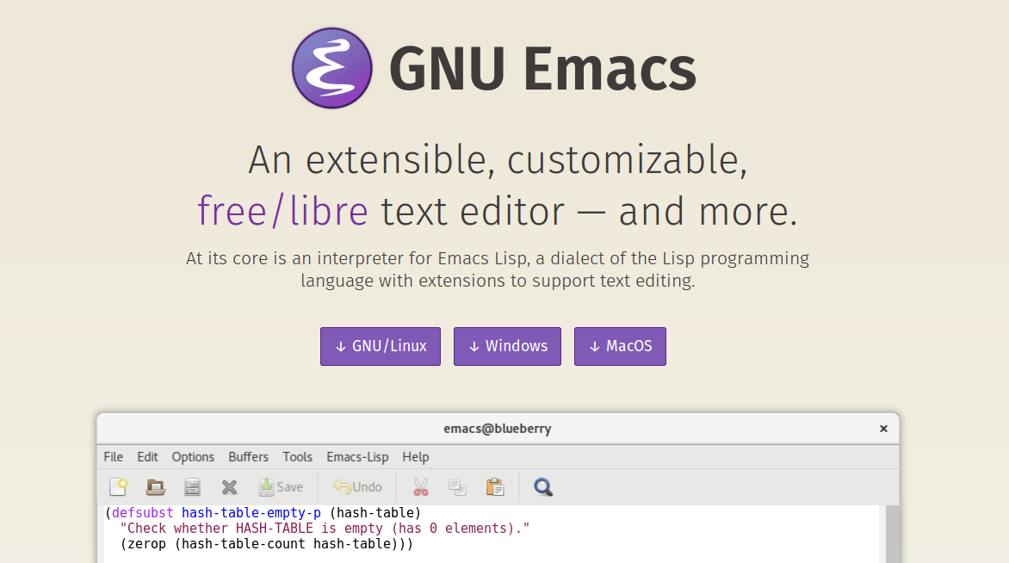Screen dimensions: 1009x563
Task: Click the Search magnifier icon
Action: point(543,487)
